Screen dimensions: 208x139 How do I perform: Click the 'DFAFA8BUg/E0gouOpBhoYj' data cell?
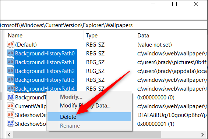(172, 115)
